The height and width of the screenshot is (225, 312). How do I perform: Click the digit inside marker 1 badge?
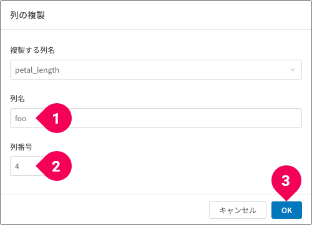56,119
